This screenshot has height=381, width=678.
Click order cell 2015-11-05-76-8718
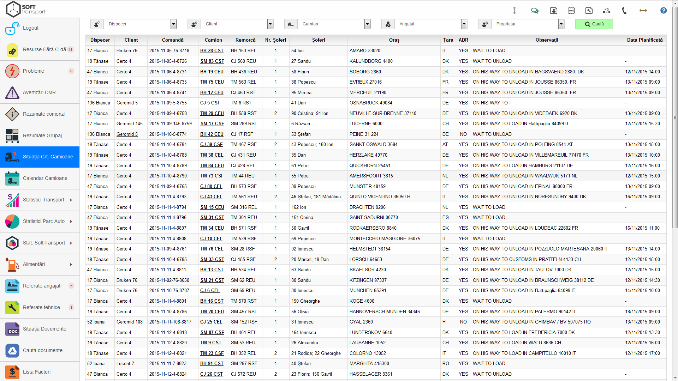(x=172, y=51)
